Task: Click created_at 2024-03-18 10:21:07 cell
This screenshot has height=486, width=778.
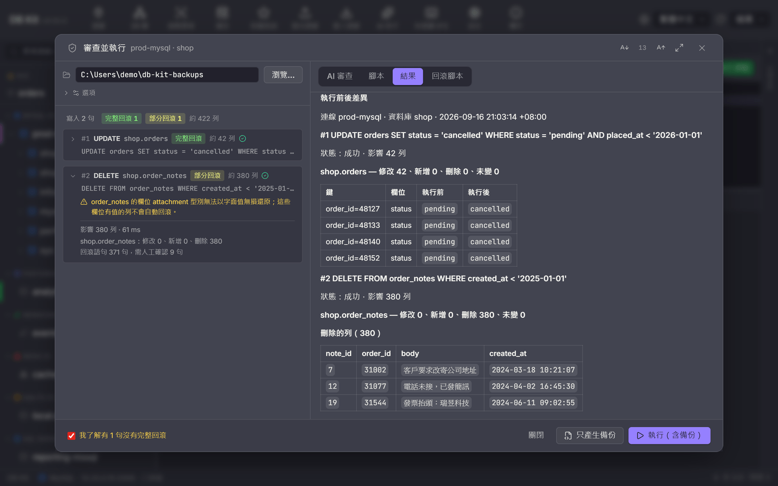Action: (533, 370)
